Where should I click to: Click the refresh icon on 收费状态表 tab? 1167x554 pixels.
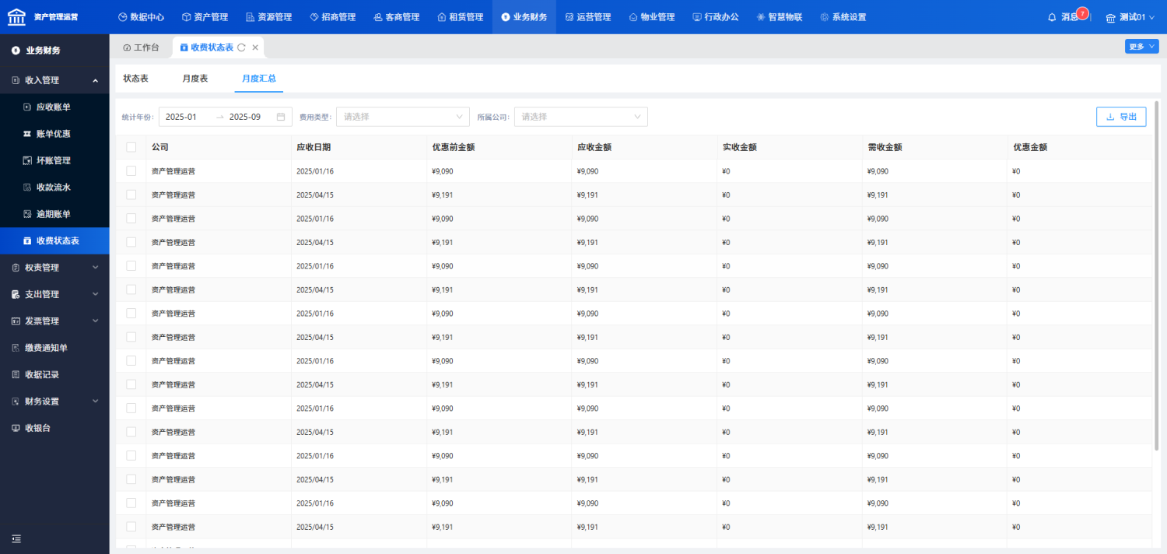[x=241, y=47]
